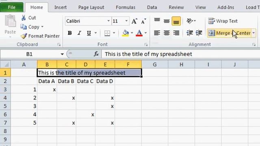The image size is (260, 146).
Task: Click Merge & Center button
Action: coord(230,33)
